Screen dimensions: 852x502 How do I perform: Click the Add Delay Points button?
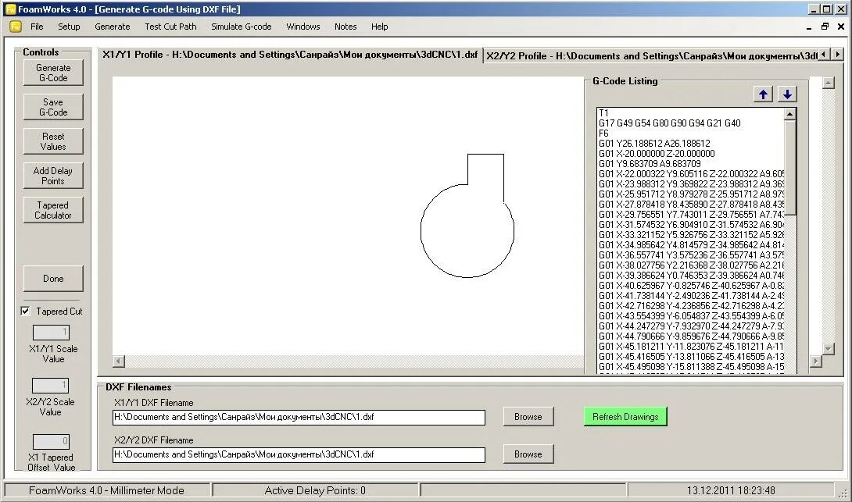[53, 176]
